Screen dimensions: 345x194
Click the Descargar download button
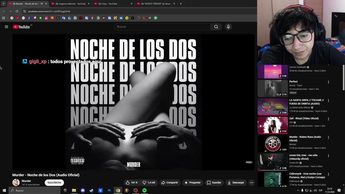tap(236, 182)
